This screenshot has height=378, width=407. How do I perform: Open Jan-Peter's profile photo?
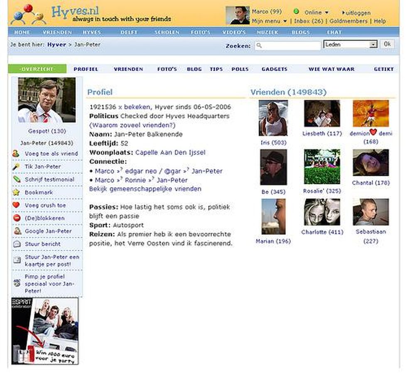coord(47,100)
